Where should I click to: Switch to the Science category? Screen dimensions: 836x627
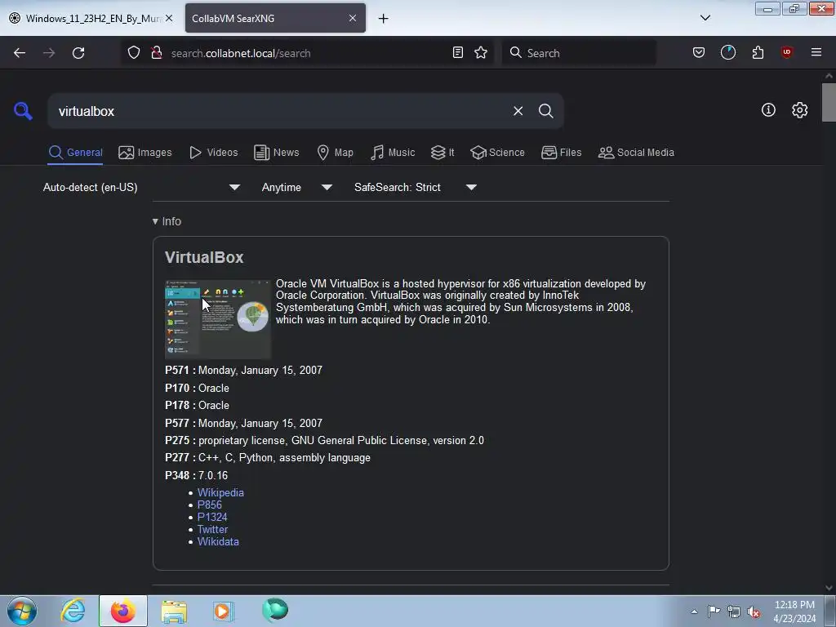point(497,153)
